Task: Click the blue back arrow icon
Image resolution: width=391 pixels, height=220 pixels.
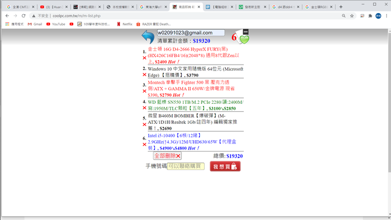Action: [x=148, y=37]
